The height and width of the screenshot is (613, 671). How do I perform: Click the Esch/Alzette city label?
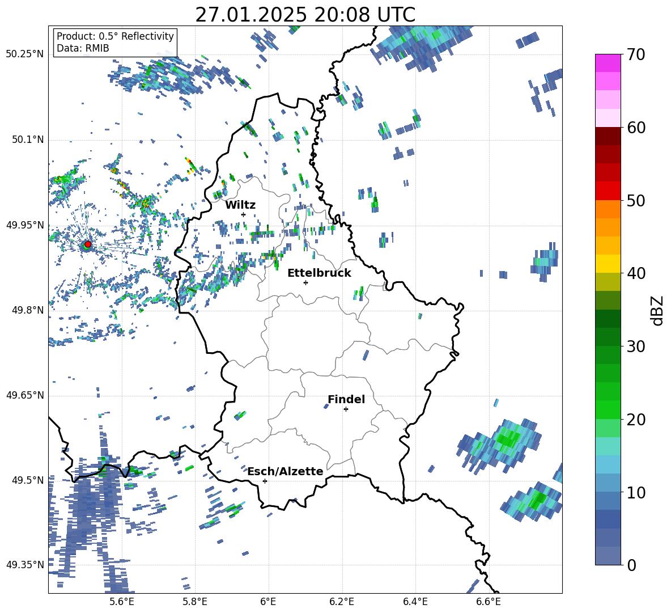click(x=285, y=471)
